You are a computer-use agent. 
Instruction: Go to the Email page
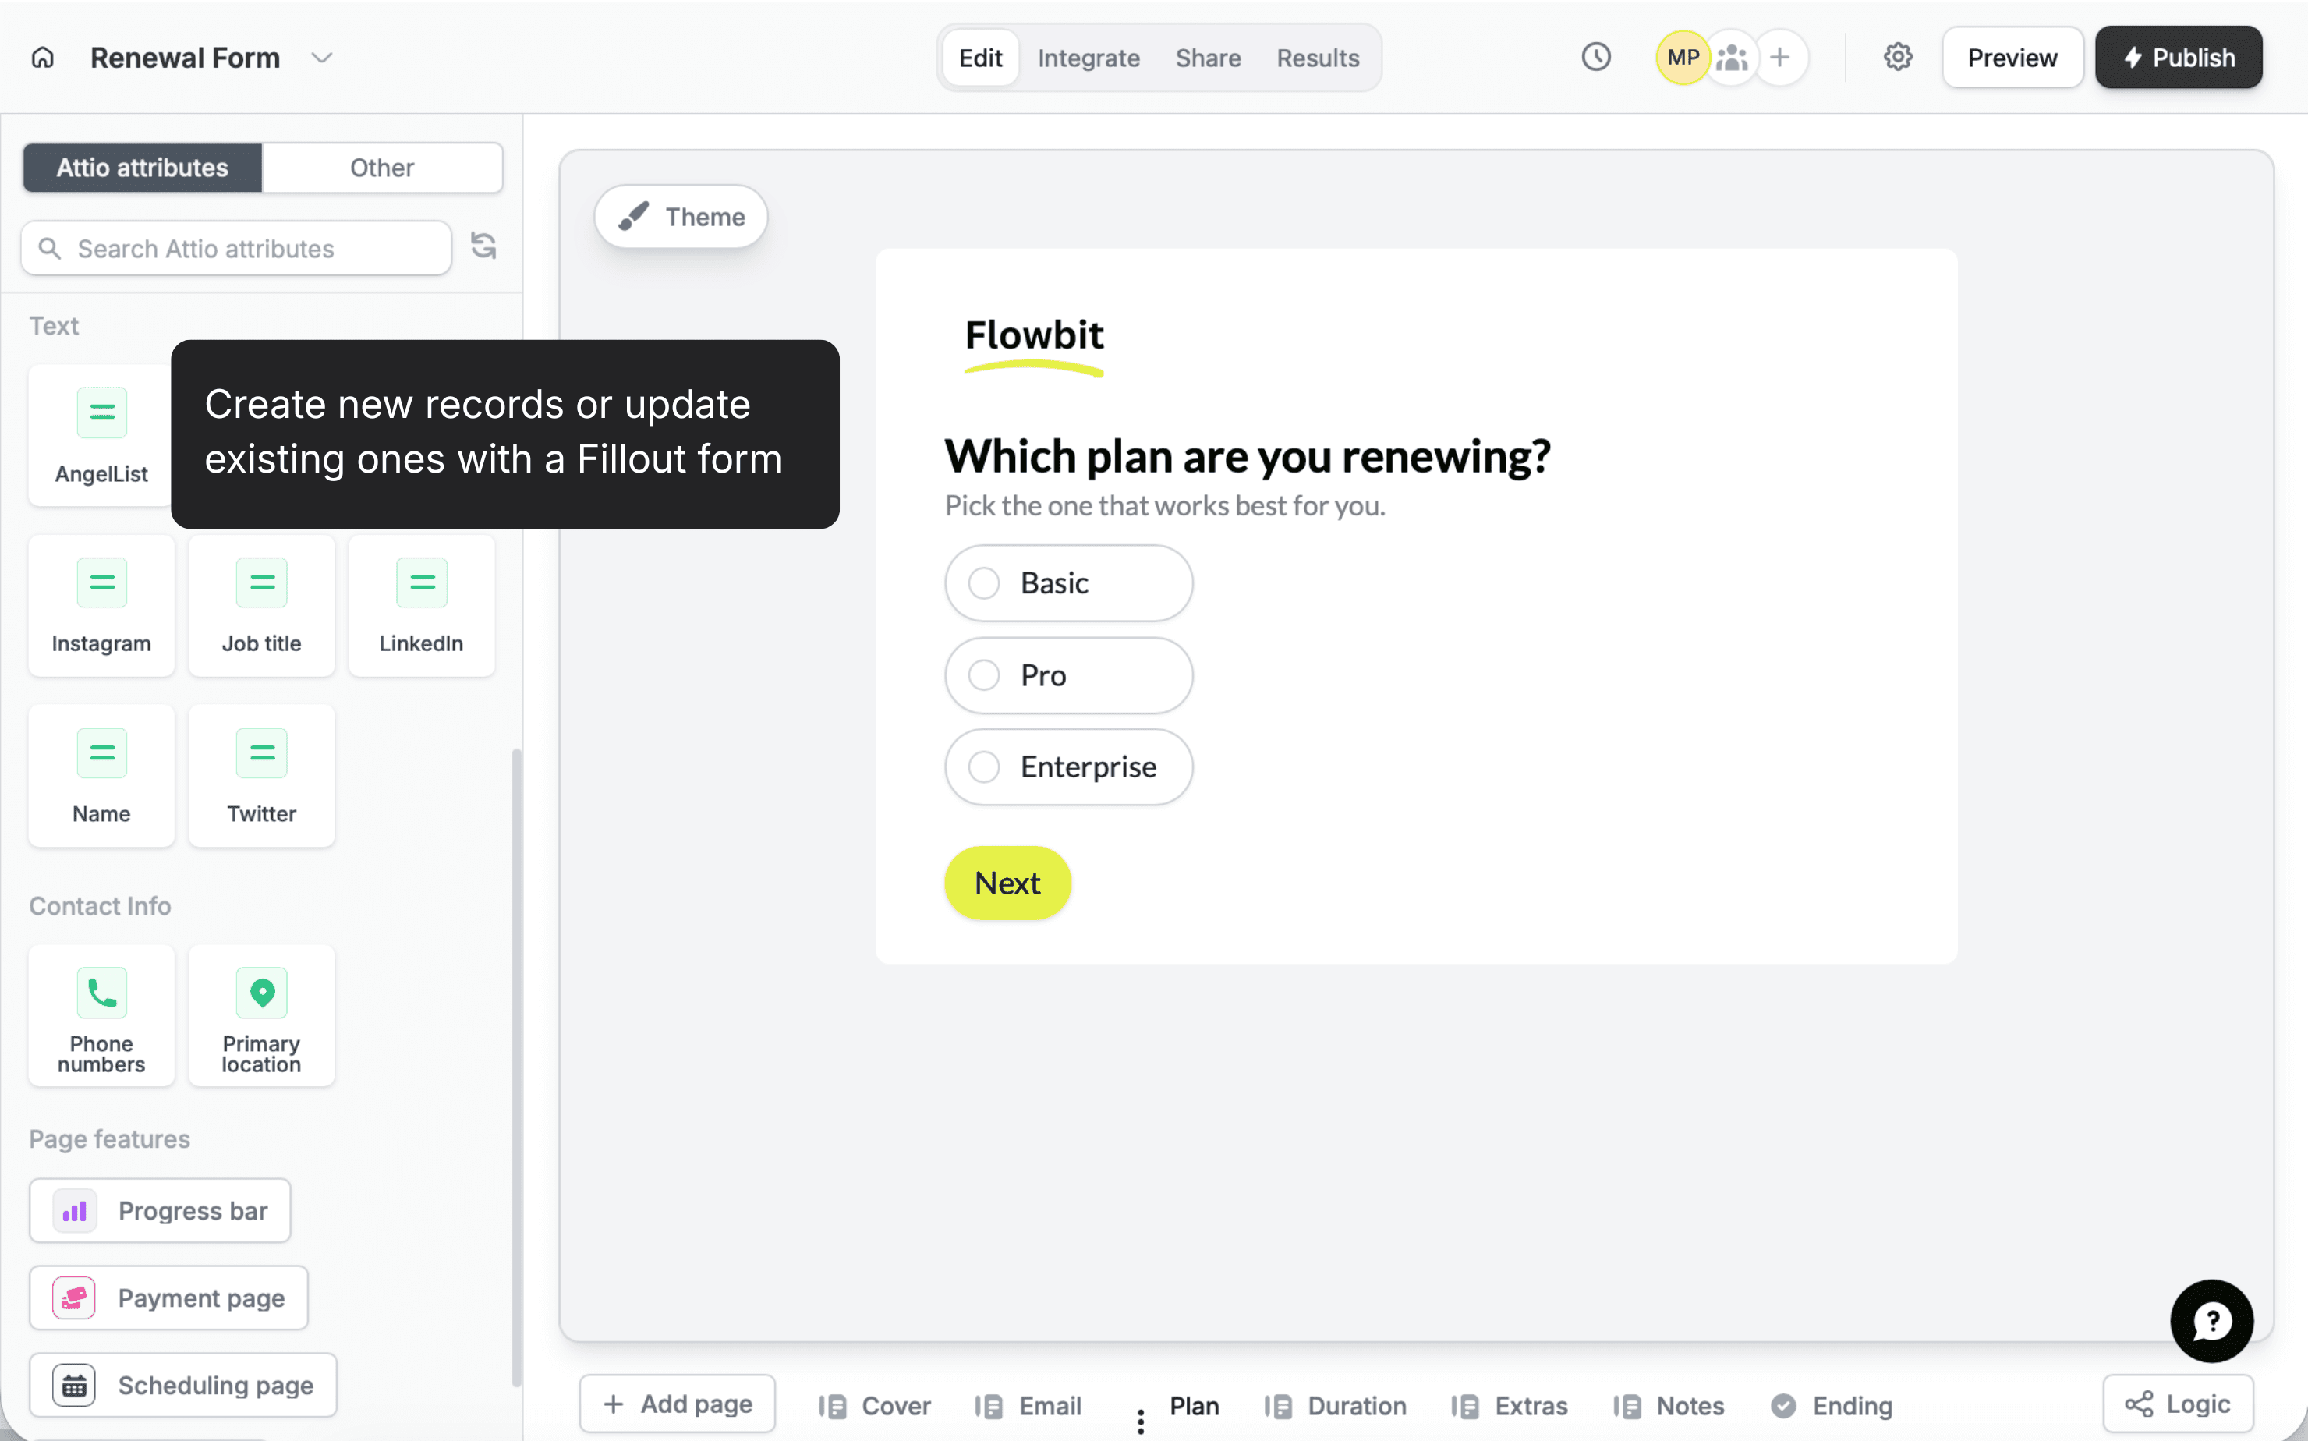tap(1028, 1406)
